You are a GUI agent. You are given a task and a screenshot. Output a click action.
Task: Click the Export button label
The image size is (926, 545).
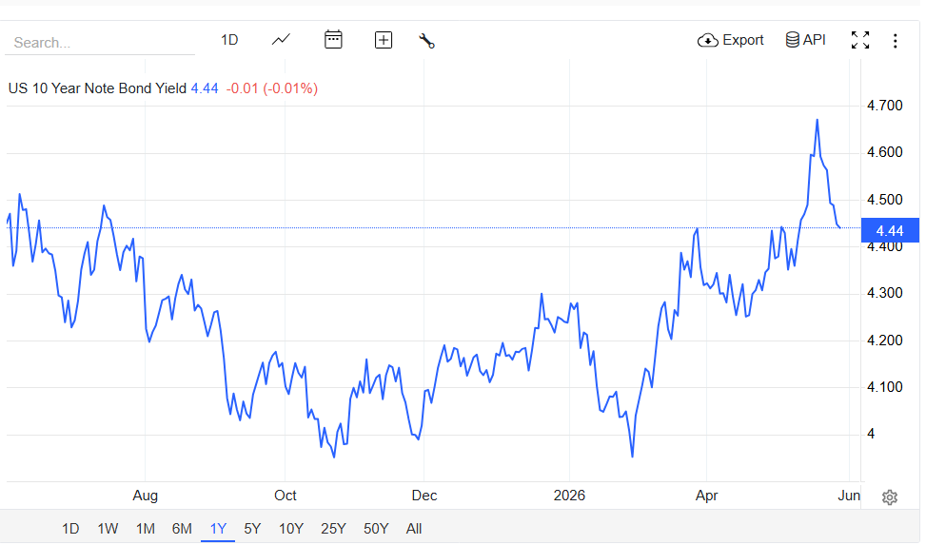(743, 40)
